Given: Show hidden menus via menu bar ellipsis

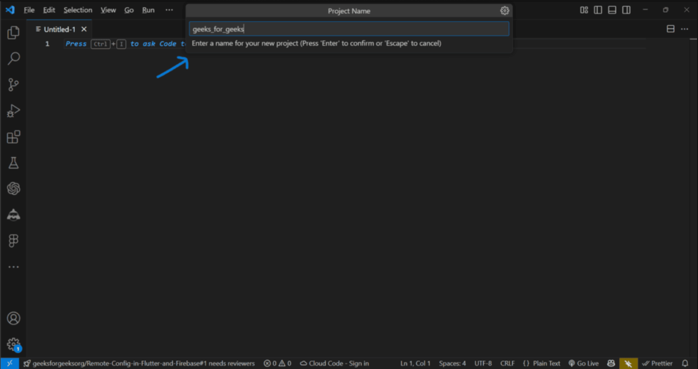Looking at the screenshot, I should pyautogui.click(x=169, y=10).
